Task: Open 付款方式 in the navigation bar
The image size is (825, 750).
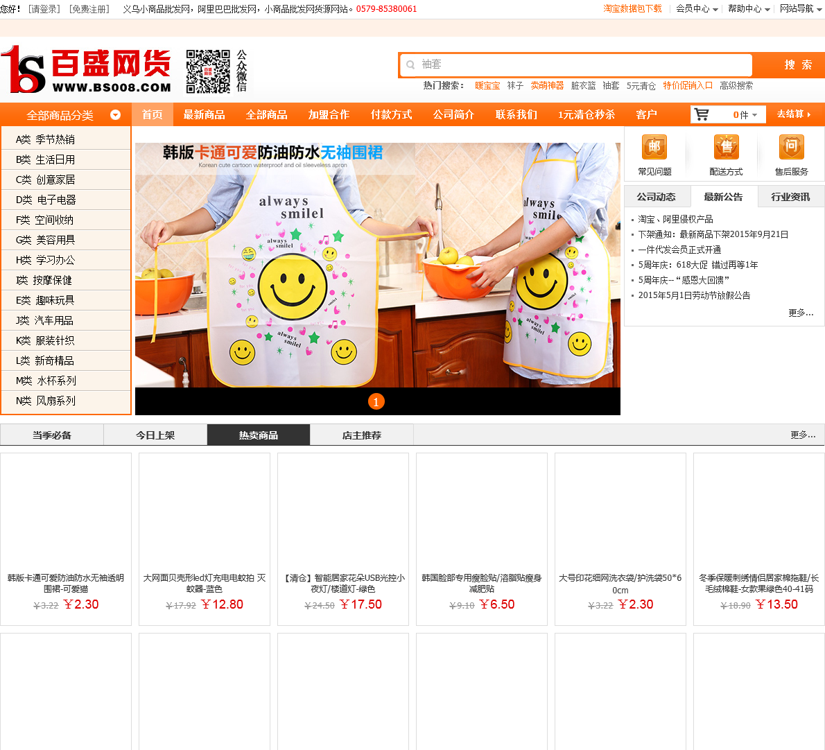Action: tap(392, 114)
